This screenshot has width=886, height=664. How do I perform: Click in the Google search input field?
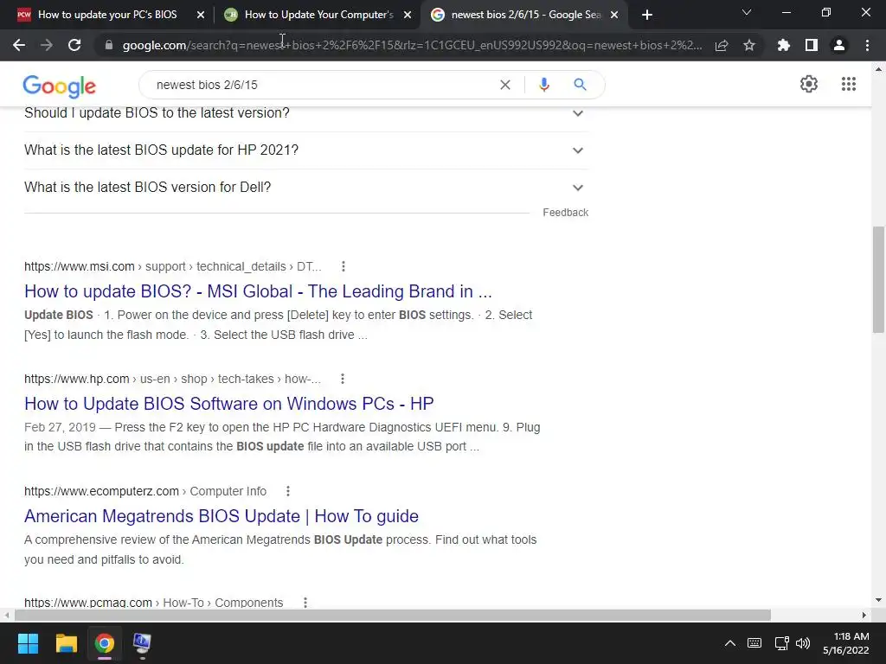(x=322, y=85)
